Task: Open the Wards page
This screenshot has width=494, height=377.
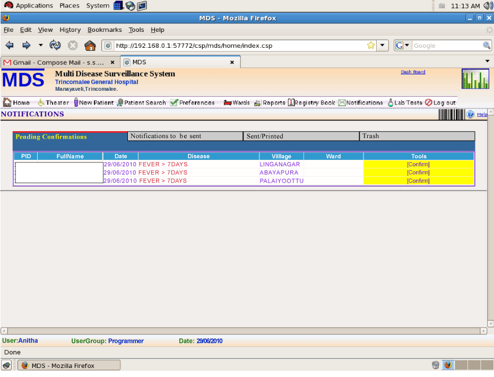Action: click(237, 102)
